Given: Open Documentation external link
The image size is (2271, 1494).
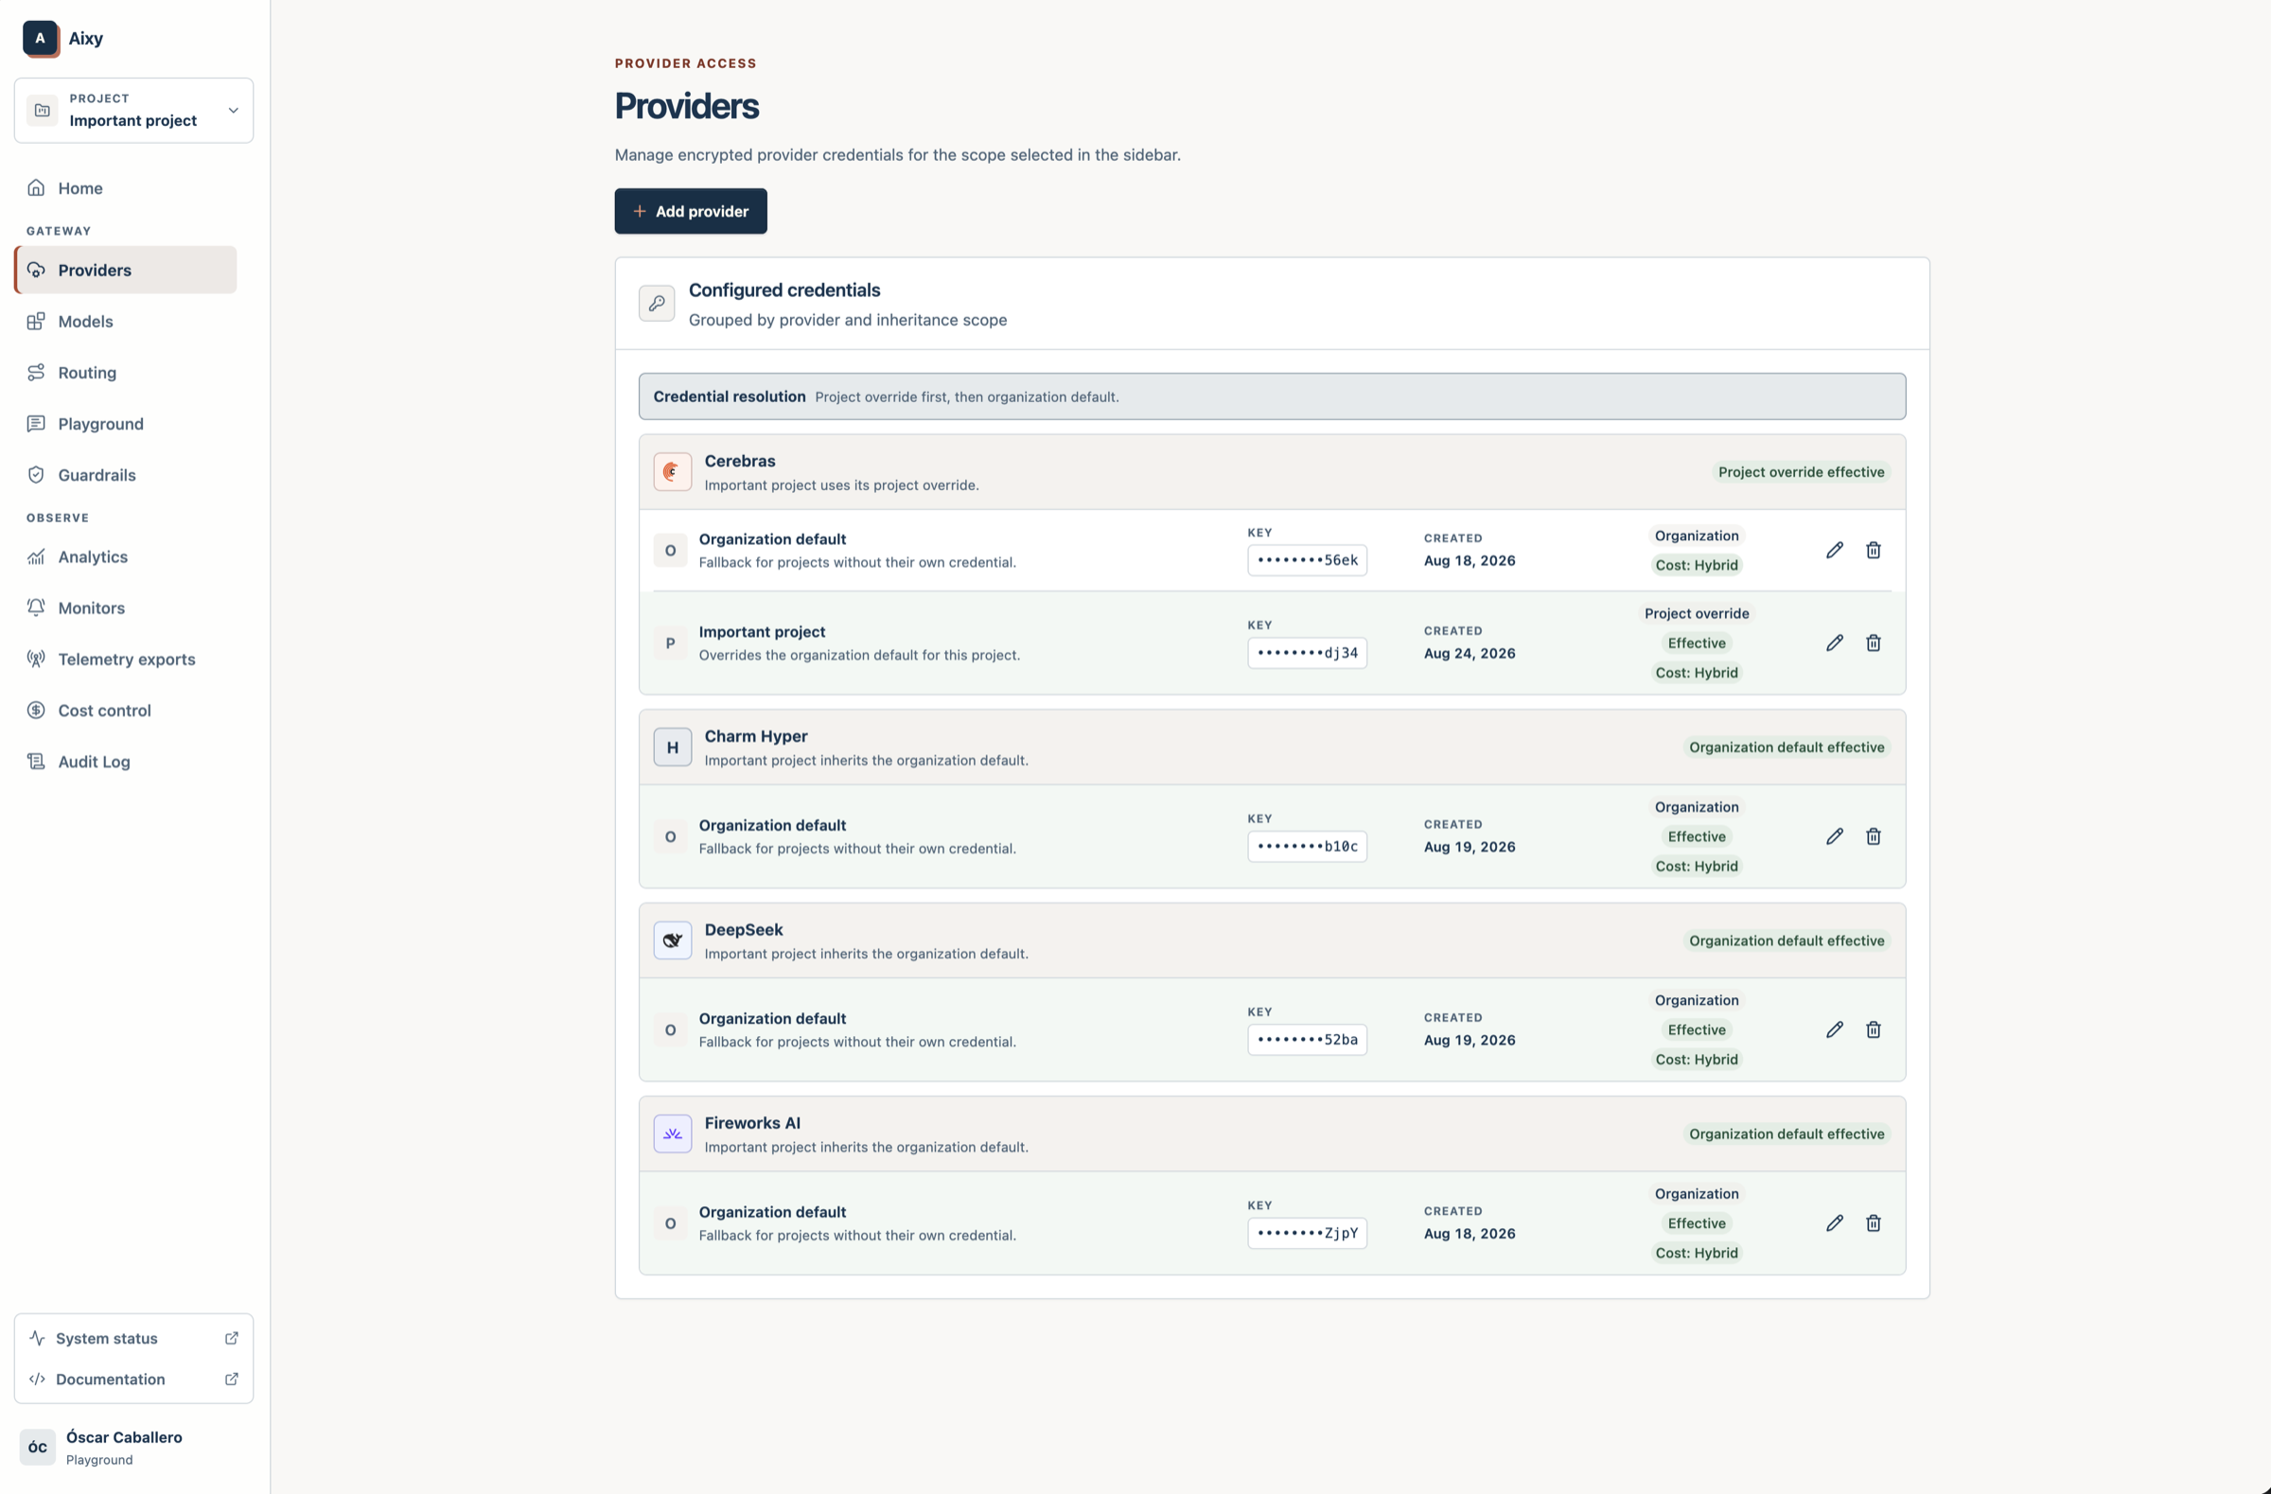Looking at the screenshot, I should point(133,1380).
